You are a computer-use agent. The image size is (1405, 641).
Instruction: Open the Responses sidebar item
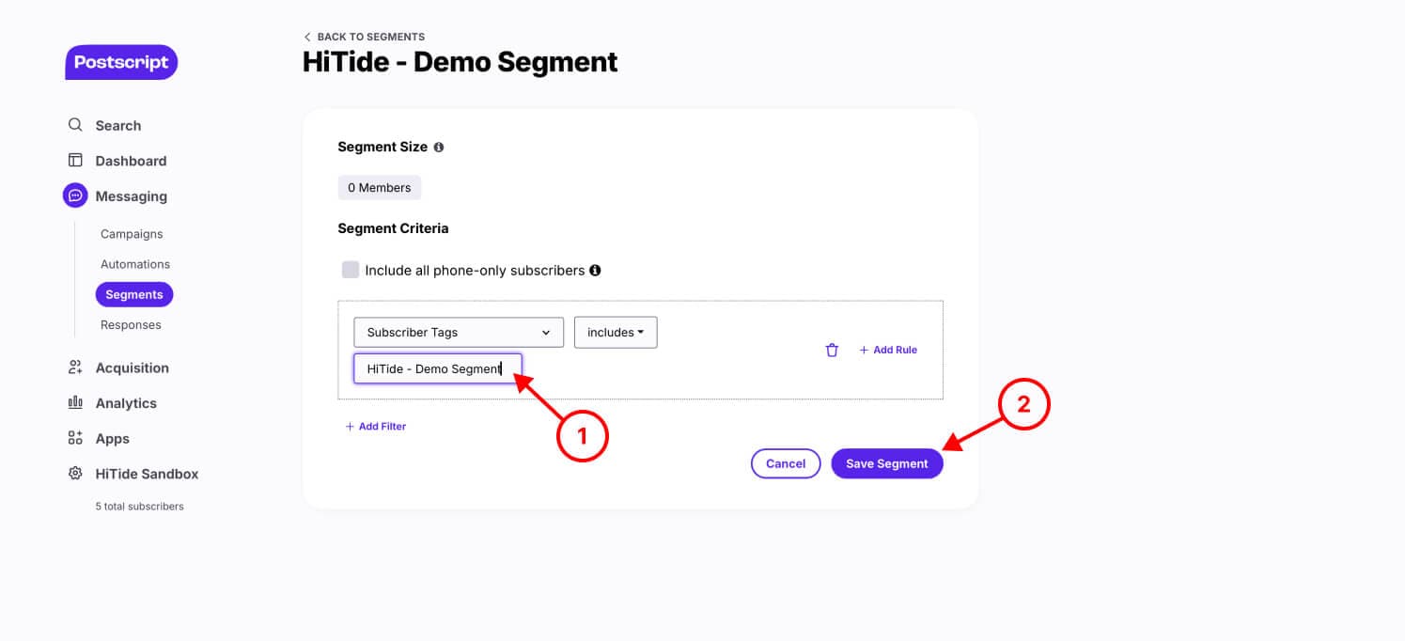131,325
